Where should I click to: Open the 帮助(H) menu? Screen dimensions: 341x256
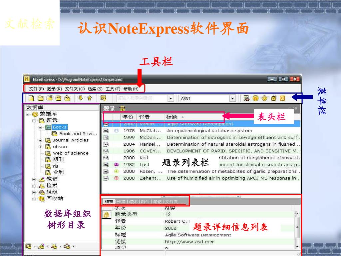(131, 89)
